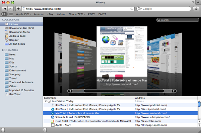Toggle the Show All Bookmarks book icon
The width and height of the screenshot is (201, 133).
point(4,14)
